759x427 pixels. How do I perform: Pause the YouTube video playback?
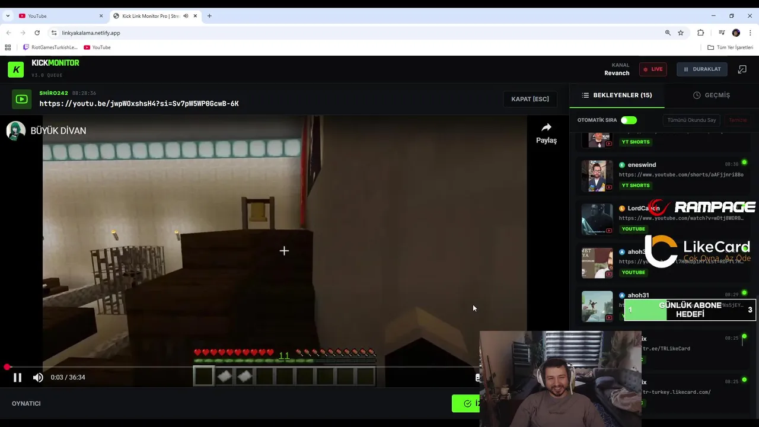click(x=17, y=377)
